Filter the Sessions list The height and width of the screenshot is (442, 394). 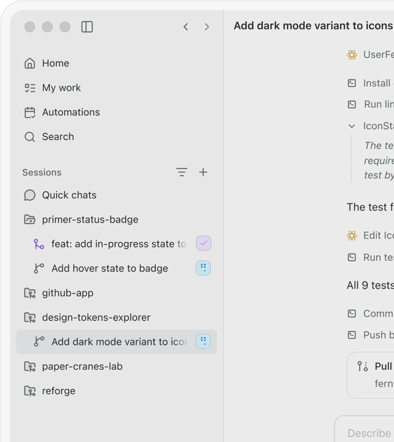click(182, 172)
